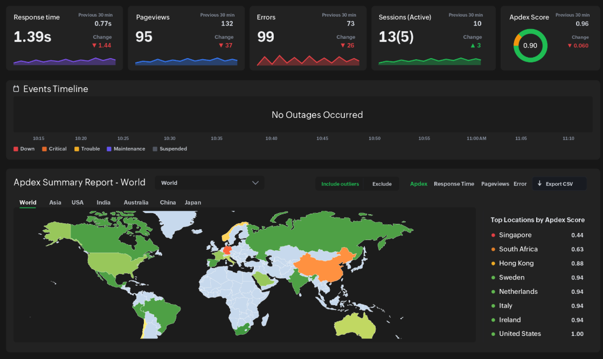
Task: Click the red 1.44 response time change
Action: (x=101, y=45)
